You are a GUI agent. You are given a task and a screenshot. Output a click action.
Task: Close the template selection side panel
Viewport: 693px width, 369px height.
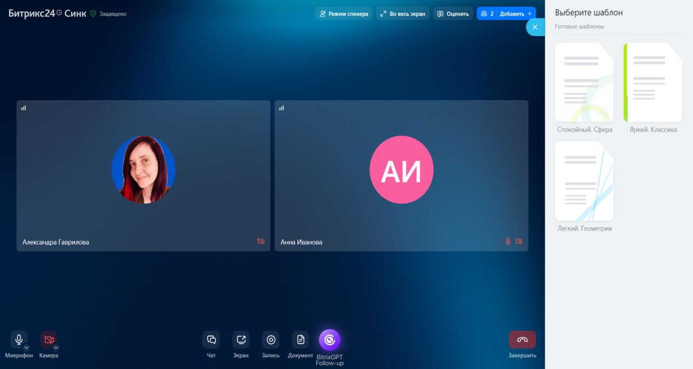(x=535, y=27)
